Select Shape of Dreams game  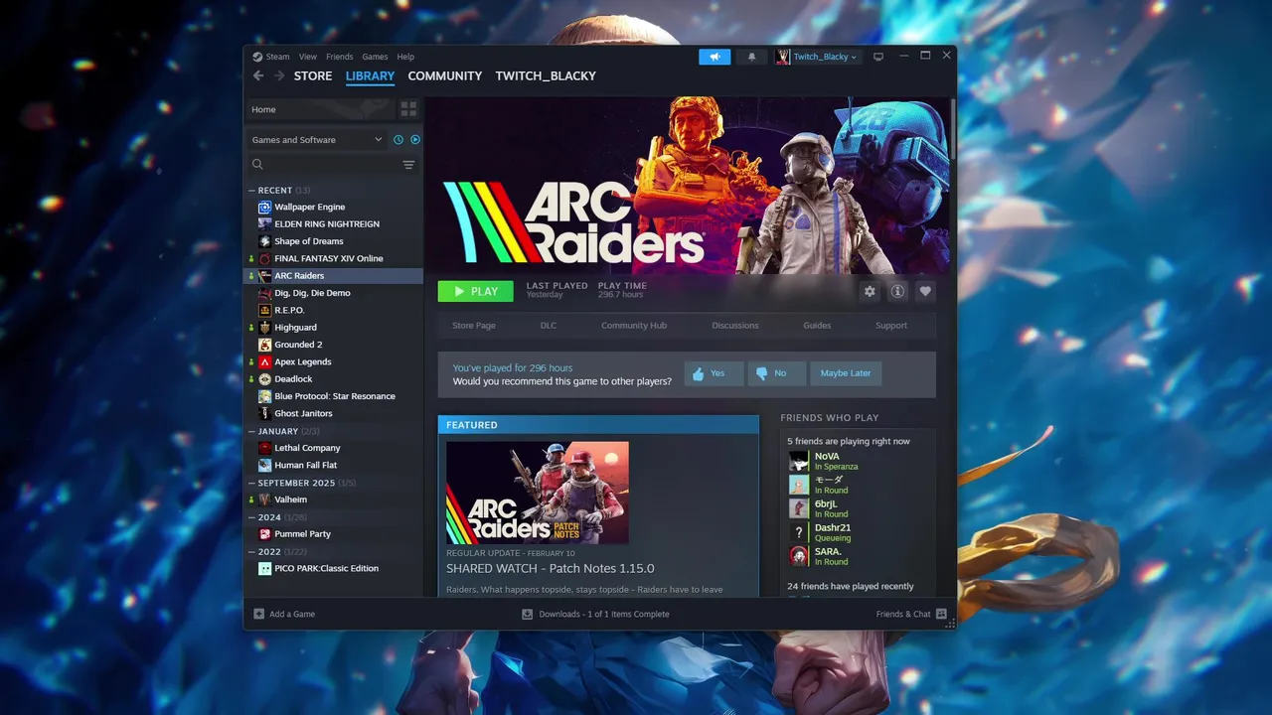tap(334, 241)
